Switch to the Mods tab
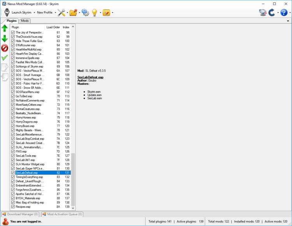The image size is (292, 226). coord(25,21)
